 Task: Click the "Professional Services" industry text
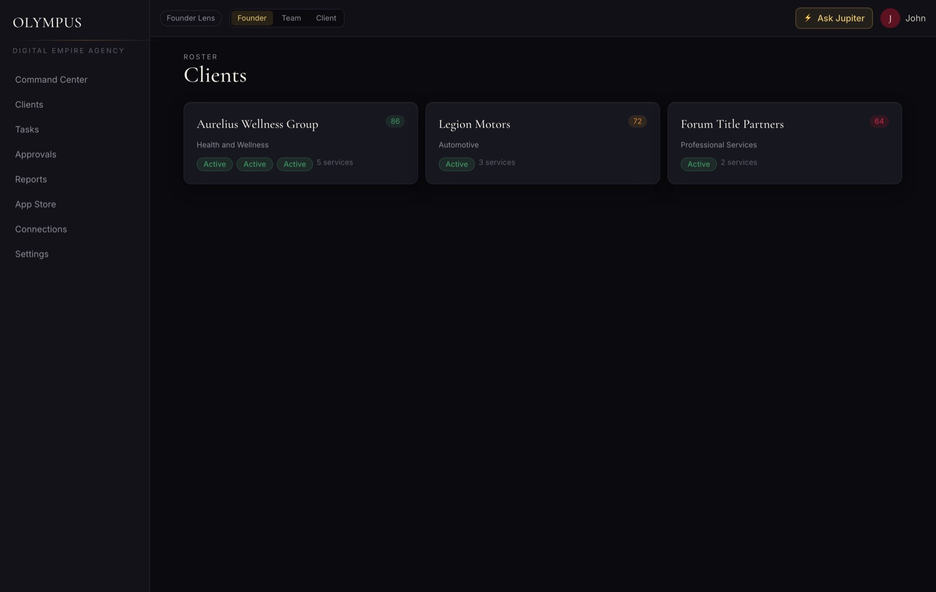point(718,145)
